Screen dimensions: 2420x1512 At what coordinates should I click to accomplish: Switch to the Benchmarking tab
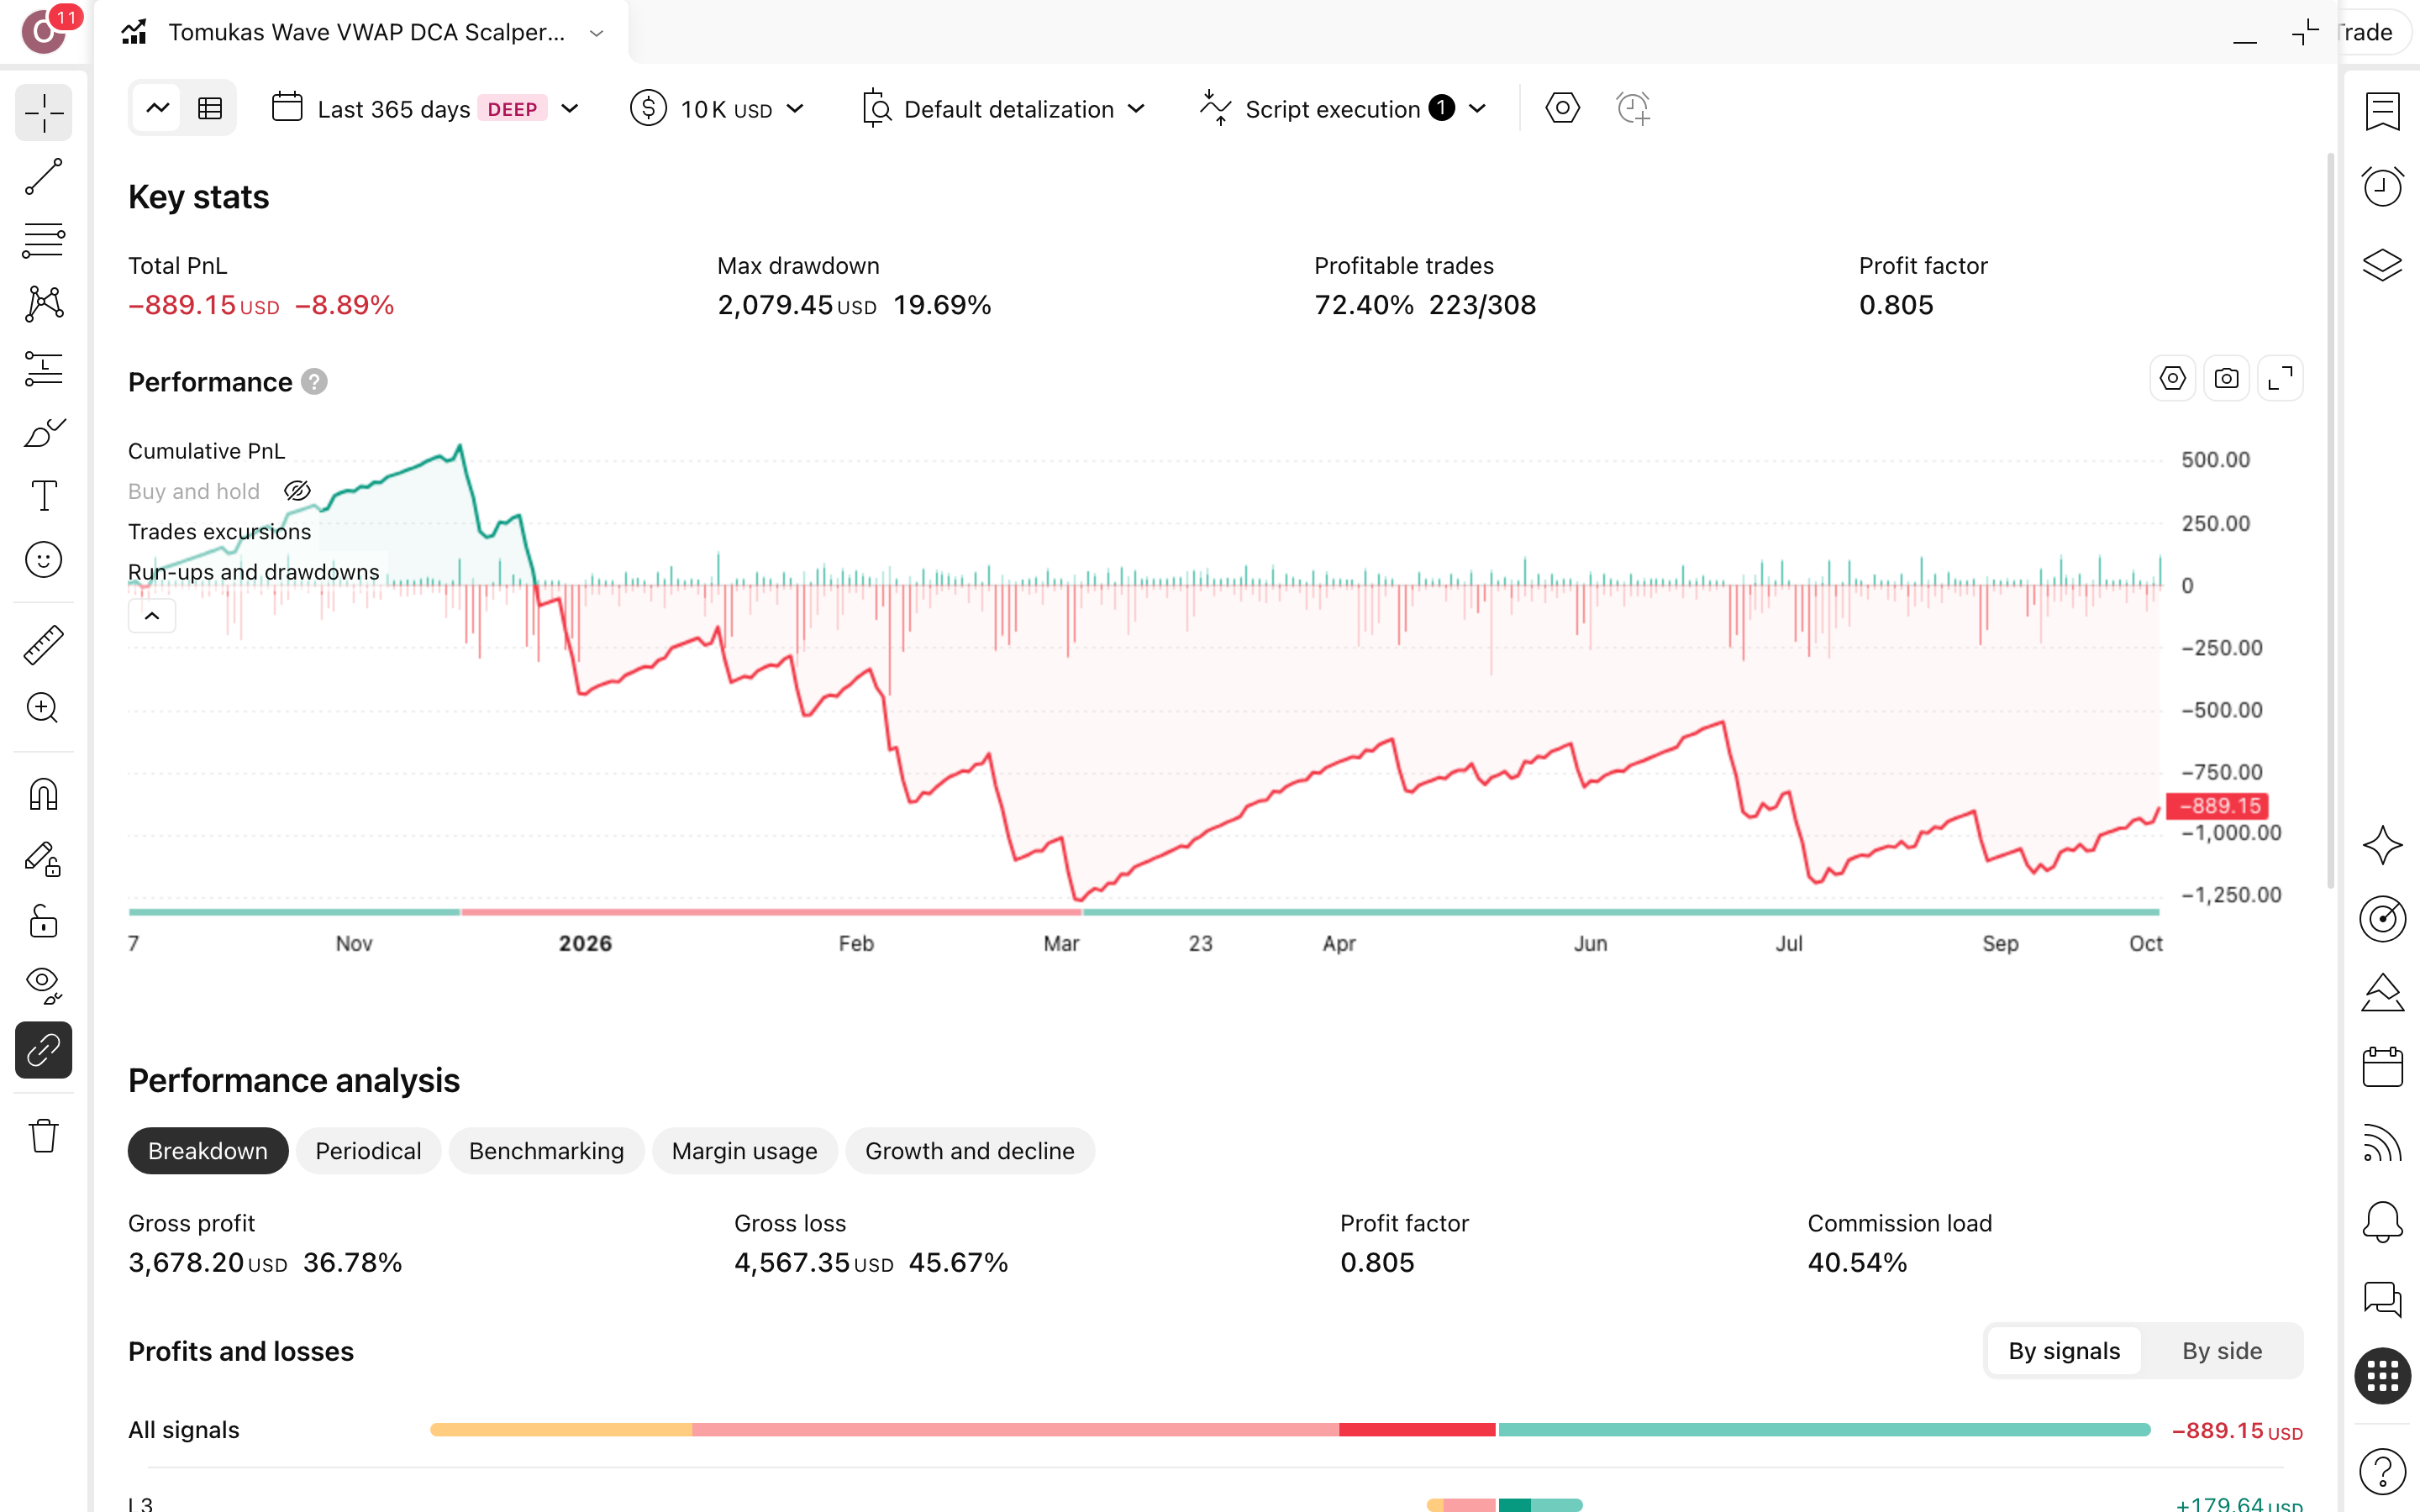[546, 1151]
